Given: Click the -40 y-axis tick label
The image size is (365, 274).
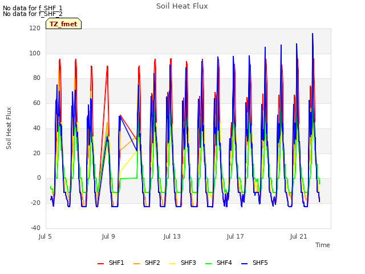Looking at the screenshot, I should (35, 228).
